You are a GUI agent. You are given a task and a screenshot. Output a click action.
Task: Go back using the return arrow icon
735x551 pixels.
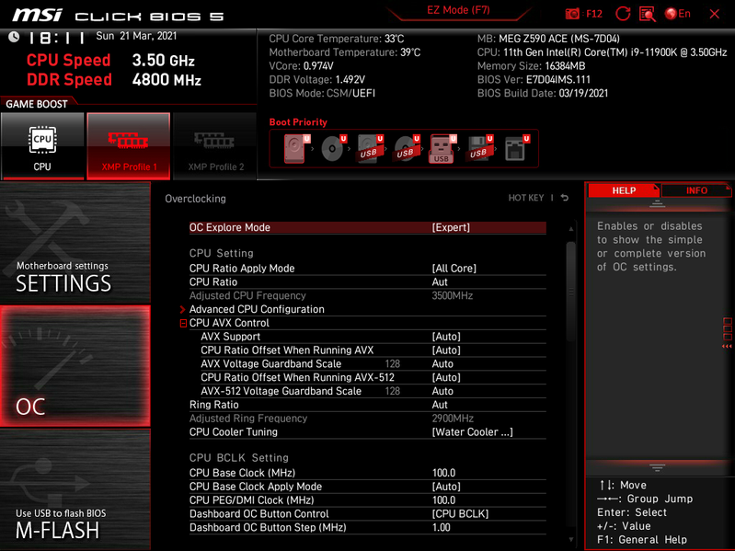565,198
